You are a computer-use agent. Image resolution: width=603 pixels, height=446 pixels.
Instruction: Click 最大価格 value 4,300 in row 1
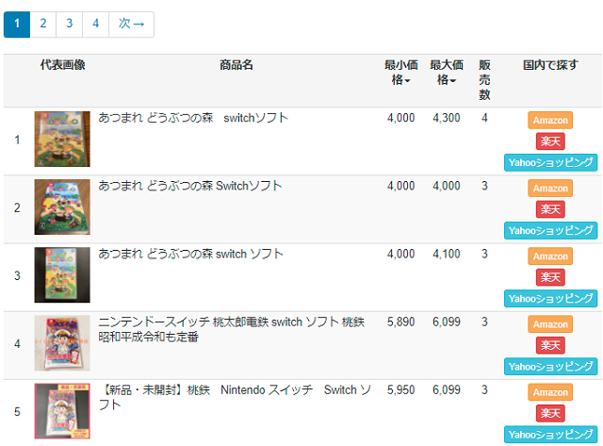(447, 118)
